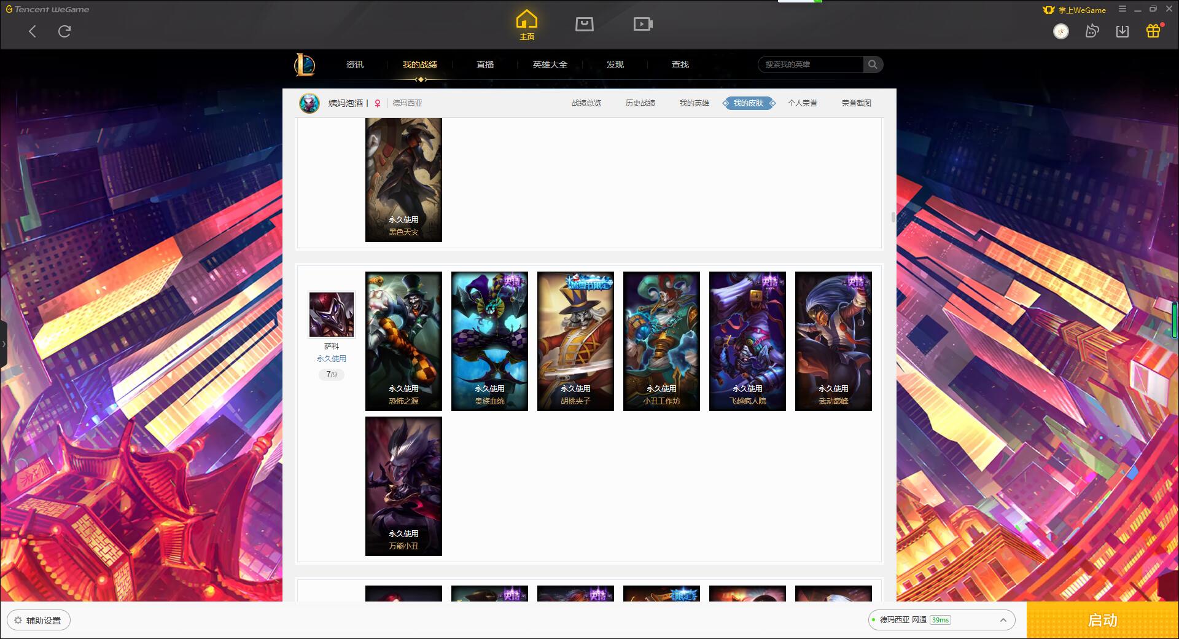This screenshot has width=1179, height=639.
Task: Click the League of Legends logo
Action: [305, 65]
